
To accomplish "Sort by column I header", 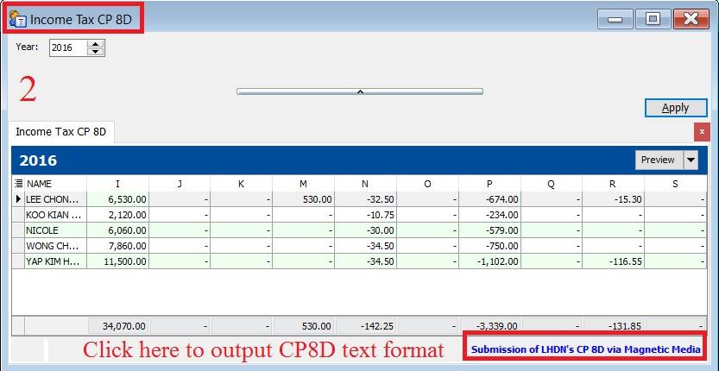I will point(118,184).
